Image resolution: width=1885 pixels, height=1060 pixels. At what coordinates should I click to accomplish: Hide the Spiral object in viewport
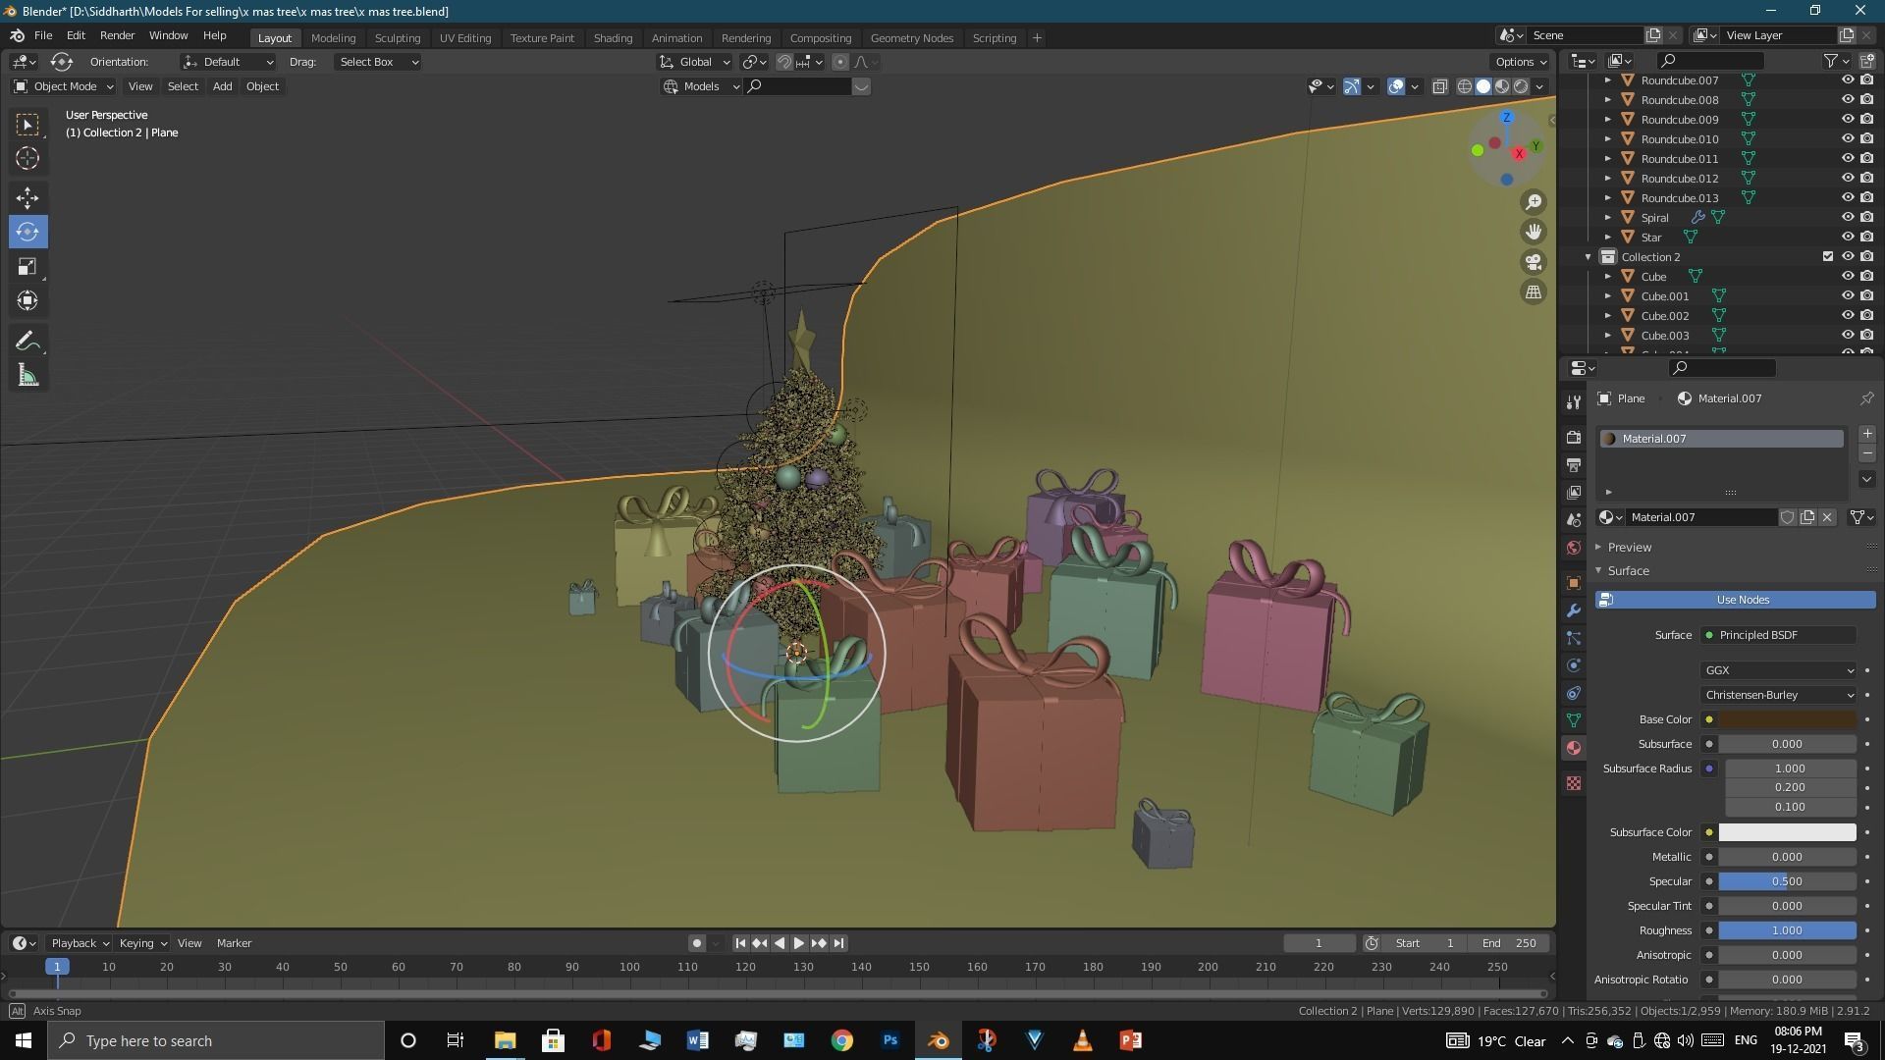(1847, 217)
